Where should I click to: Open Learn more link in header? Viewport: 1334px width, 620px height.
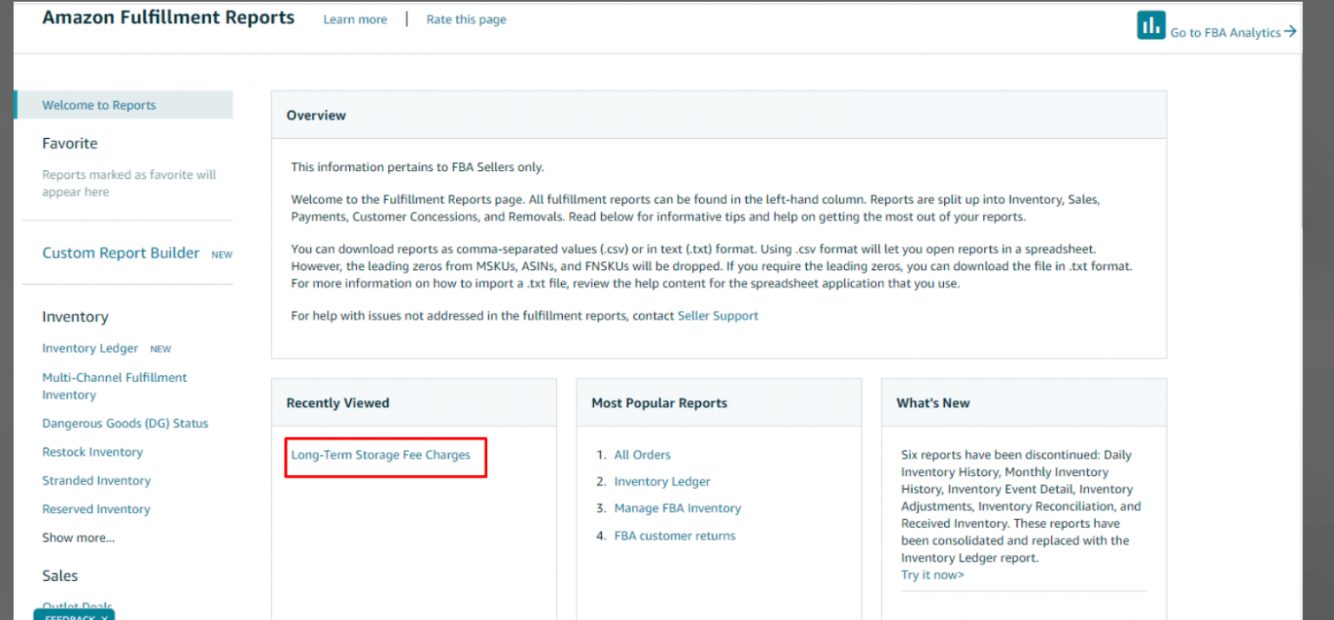tap(355, 19)
